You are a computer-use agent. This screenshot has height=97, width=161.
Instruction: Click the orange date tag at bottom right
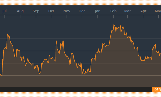tap(157, 89)
